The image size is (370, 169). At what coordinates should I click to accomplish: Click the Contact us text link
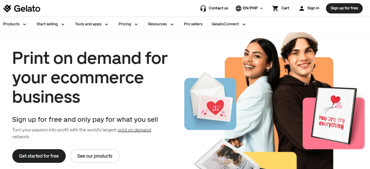(219, 8)
